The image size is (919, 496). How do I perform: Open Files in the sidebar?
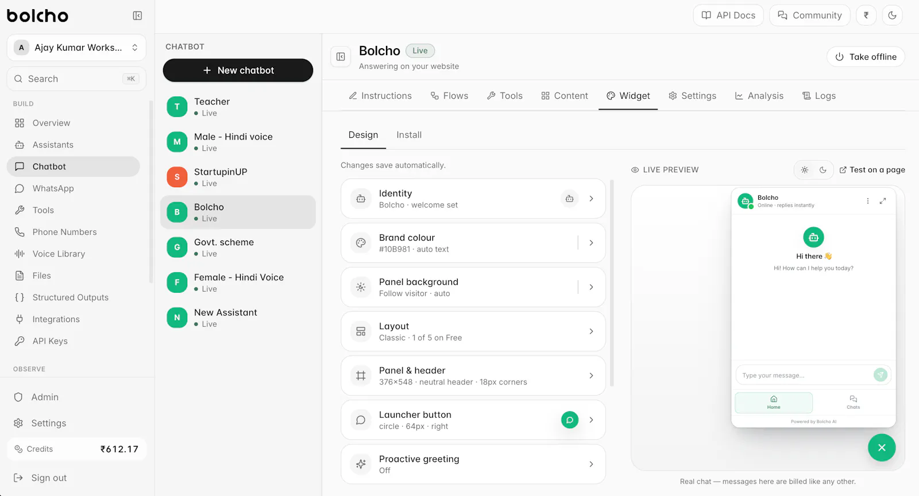pos(73,276)
